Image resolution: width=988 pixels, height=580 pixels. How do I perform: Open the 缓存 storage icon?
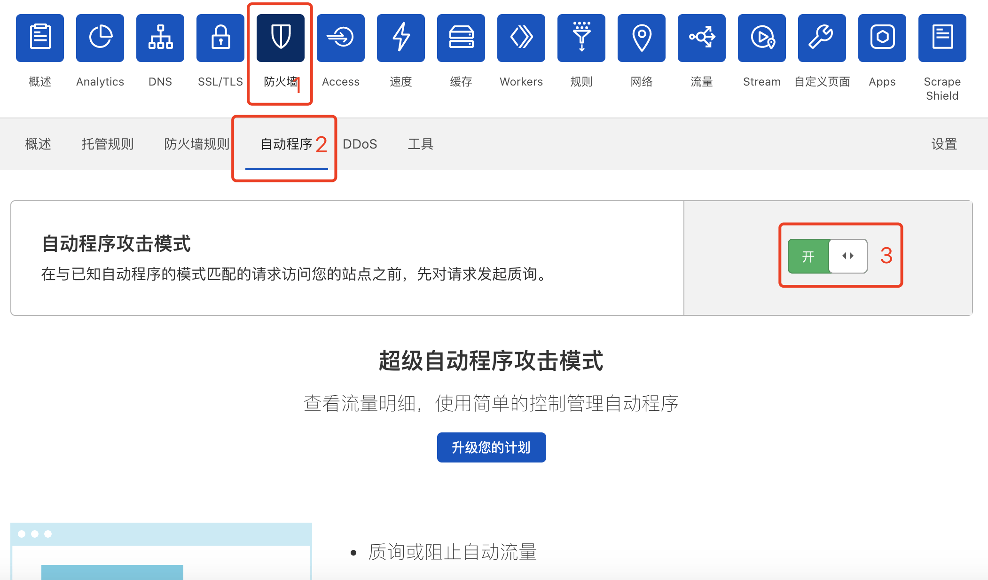point(461,38)
